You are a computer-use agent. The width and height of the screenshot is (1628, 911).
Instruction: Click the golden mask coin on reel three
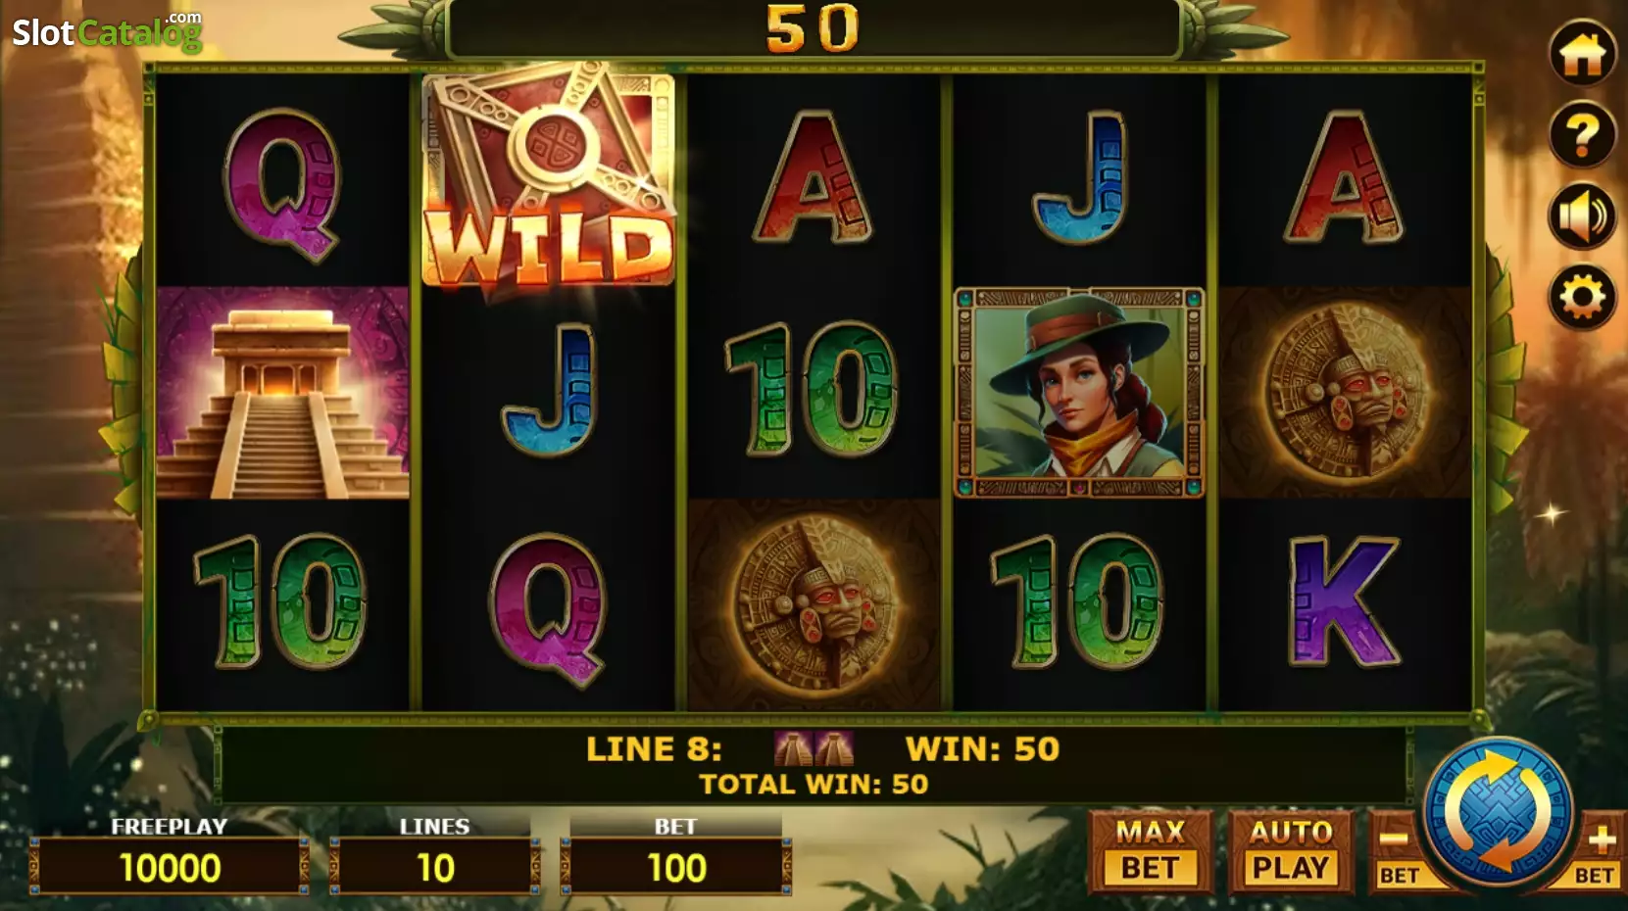pos(814,603)
